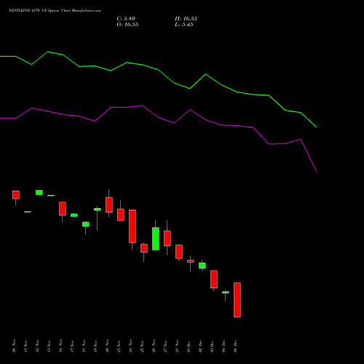Click the red candle for 03 Dec
364x364 pixels.
(x=214, y=280)
